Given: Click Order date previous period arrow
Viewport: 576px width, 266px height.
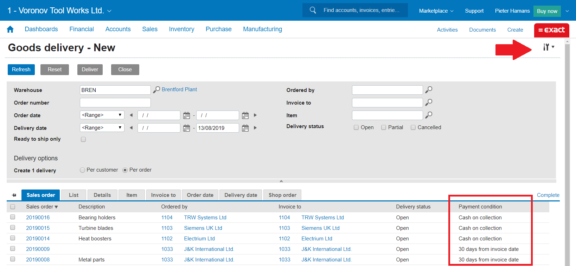Looking at the screenshot, I should 131,115.
